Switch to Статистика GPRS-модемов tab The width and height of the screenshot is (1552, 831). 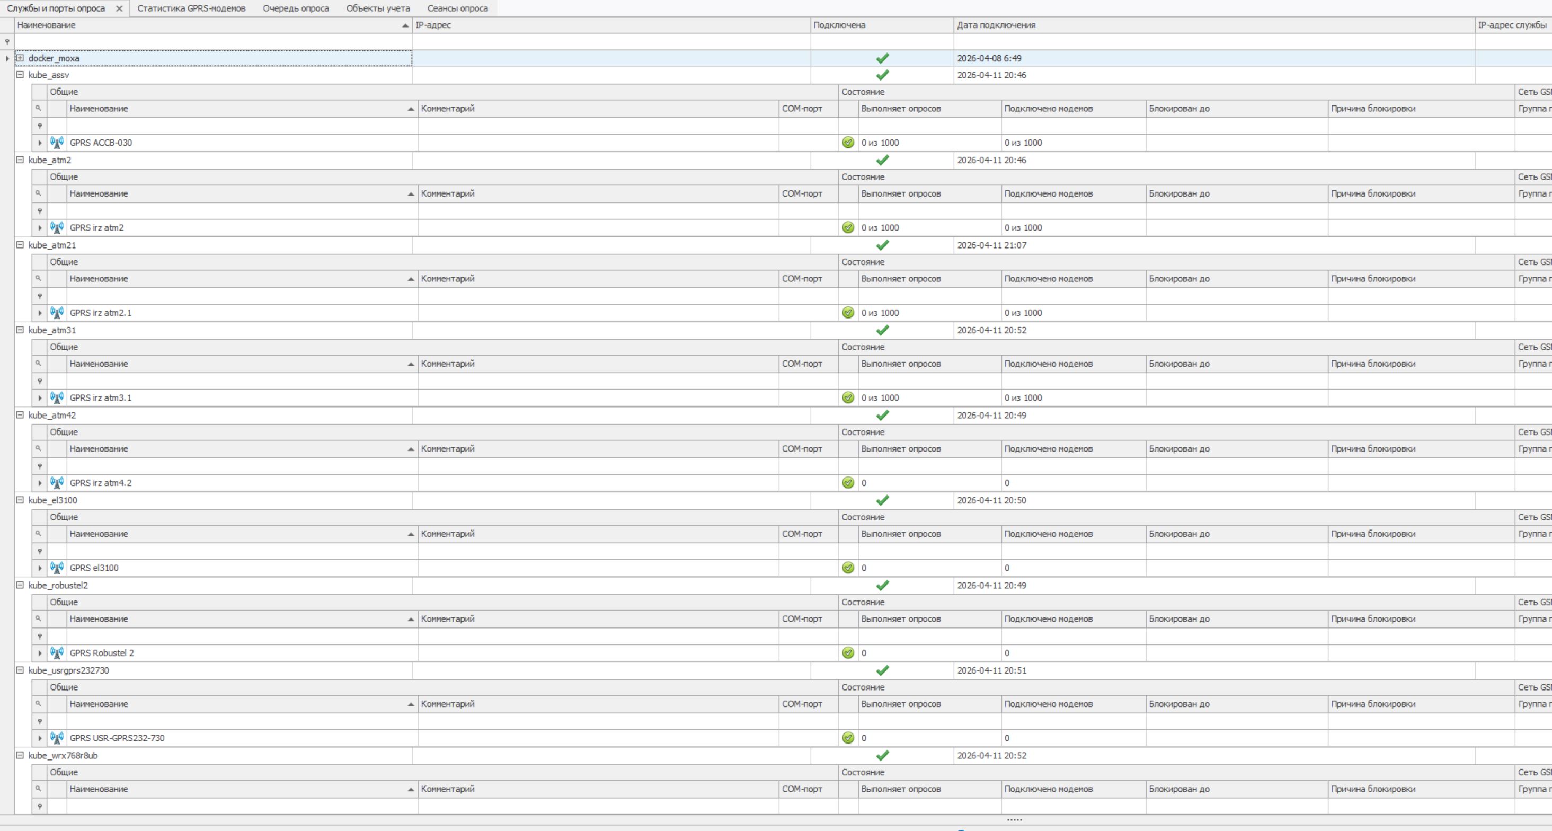[191, 8]
